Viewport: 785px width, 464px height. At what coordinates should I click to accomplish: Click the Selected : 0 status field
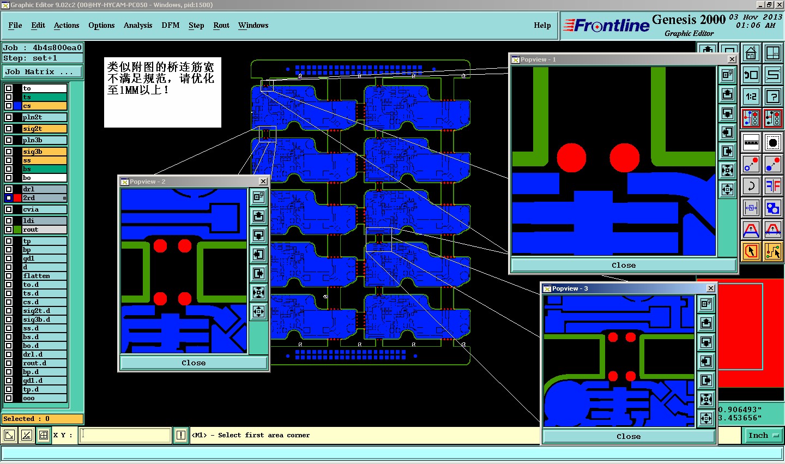tap(43, 419)
